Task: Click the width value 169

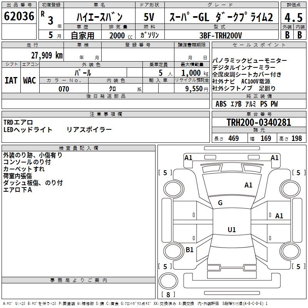Action: [266, 138]
